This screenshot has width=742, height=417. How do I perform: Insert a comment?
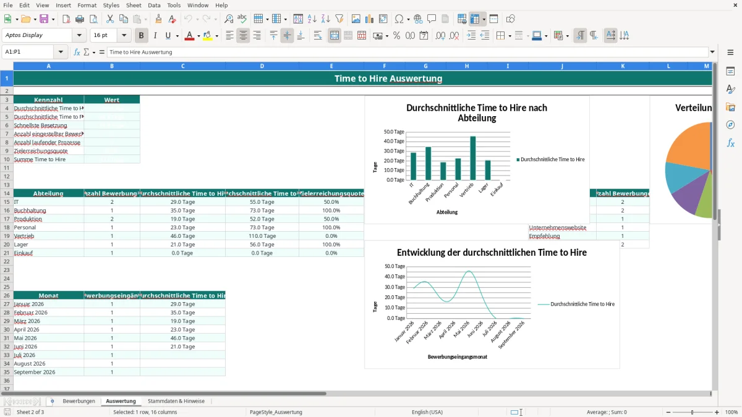pos(432,19)
